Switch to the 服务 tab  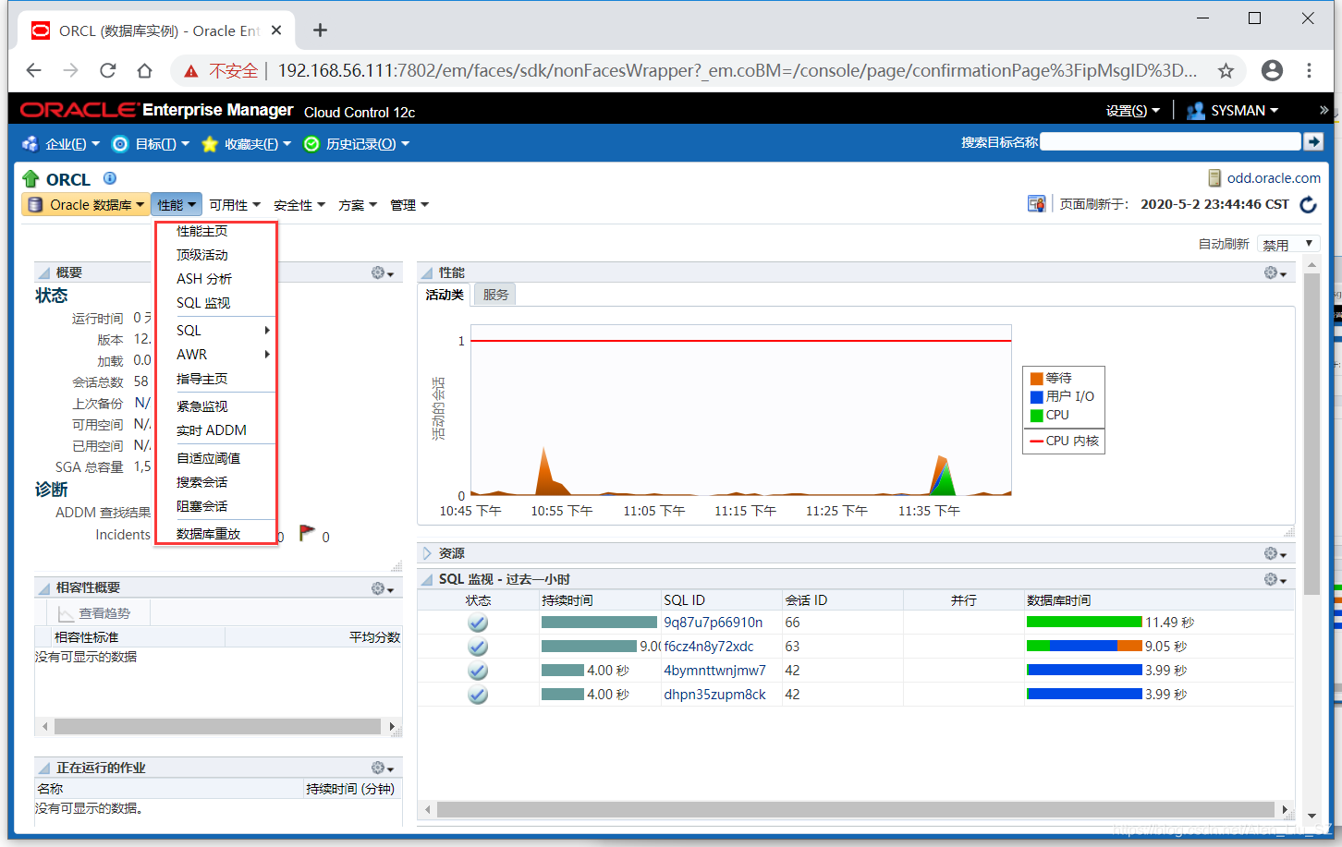(495, 295)
